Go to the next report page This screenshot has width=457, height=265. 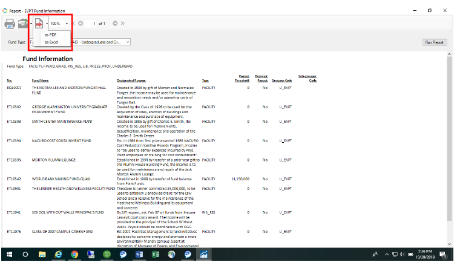point(115,24)
